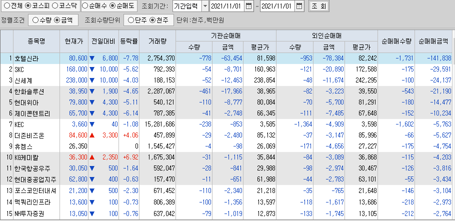
Task: Select the KG케미칼 stock name
Action: point(26,157)
